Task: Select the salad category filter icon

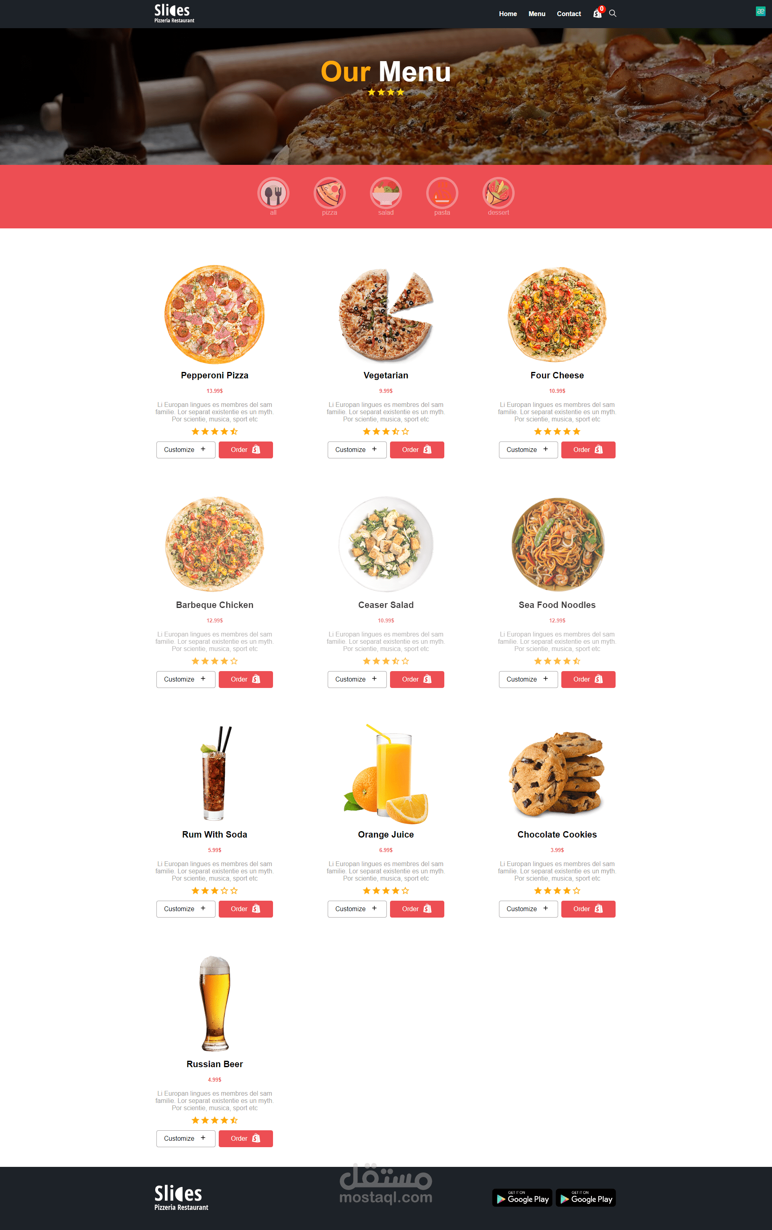Action: pos(386,193)
